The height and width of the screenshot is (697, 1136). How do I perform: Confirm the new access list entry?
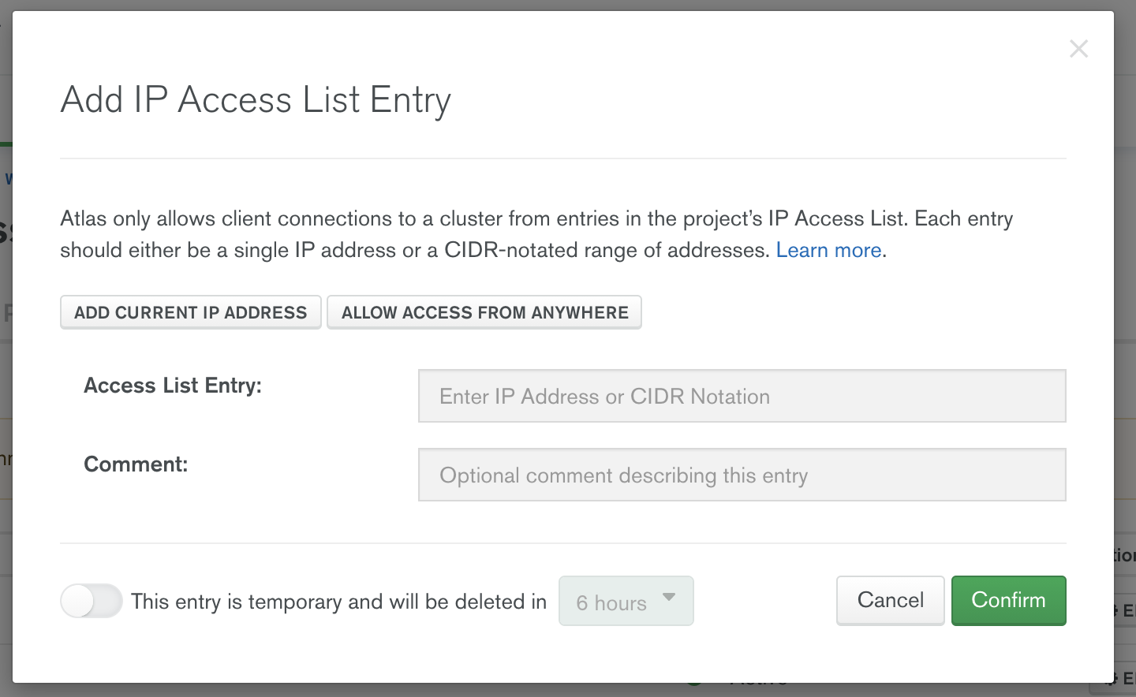click(x=1008, y=600)
